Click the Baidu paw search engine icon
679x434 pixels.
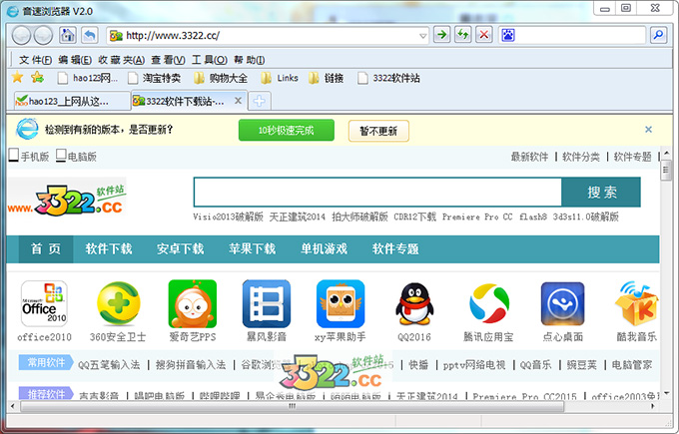click(x=508, y=35)
